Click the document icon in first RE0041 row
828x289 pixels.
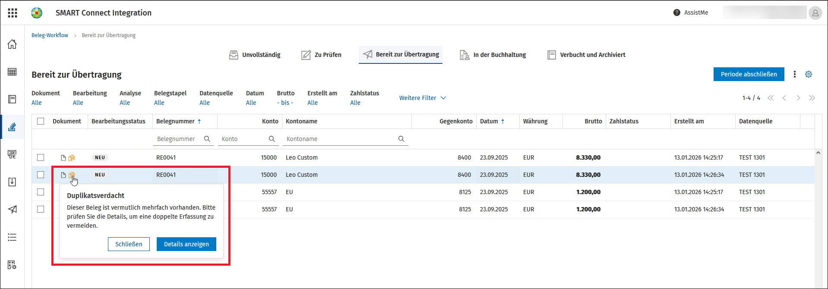[x=63, y=158]
